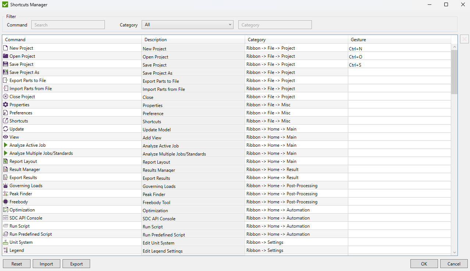Click the Save Project floppy disk icon

6,64
